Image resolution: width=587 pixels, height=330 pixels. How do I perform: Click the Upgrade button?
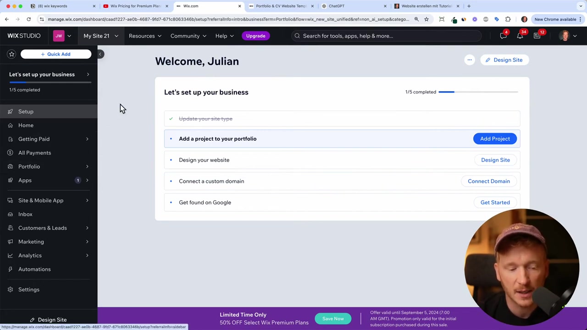(x=256, y=36)
